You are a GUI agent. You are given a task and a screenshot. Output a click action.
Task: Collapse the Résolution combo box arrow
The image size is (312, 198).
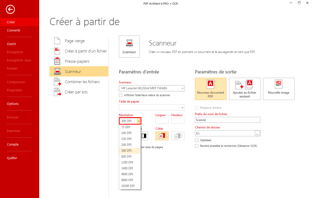point(139,121)
